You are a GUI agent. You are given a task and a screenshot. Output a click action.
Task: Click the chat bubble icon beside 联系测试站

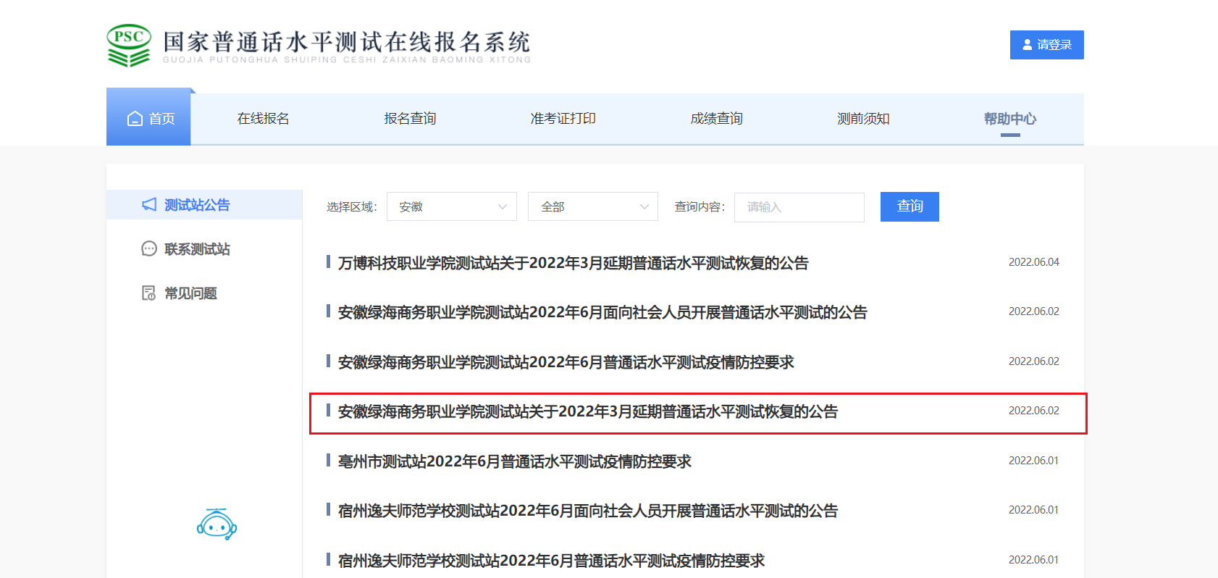(149, 249)
